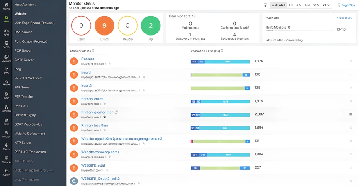This screenshot has height=186, width=359.
Task: Open REST API menu item
Action: 22,106
